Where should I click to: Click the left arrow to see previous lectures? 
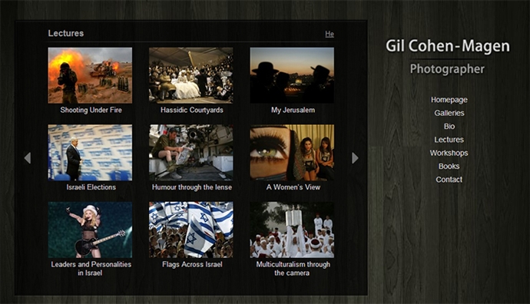click(x=28, y=157)
